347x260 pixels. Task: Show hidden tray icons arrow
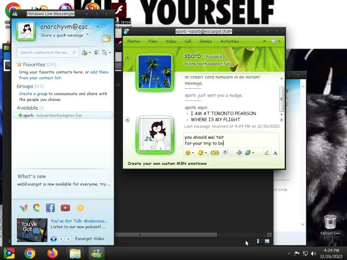[x=289, y=254]
